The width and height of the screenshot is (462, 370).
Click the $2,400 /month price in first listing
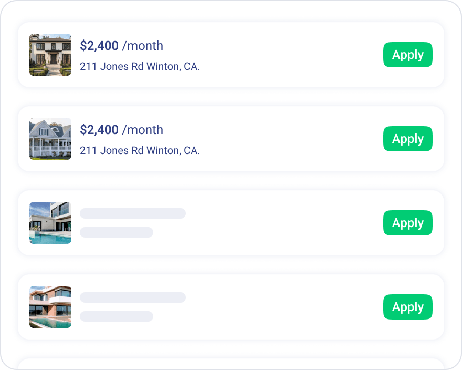point(121,46)
